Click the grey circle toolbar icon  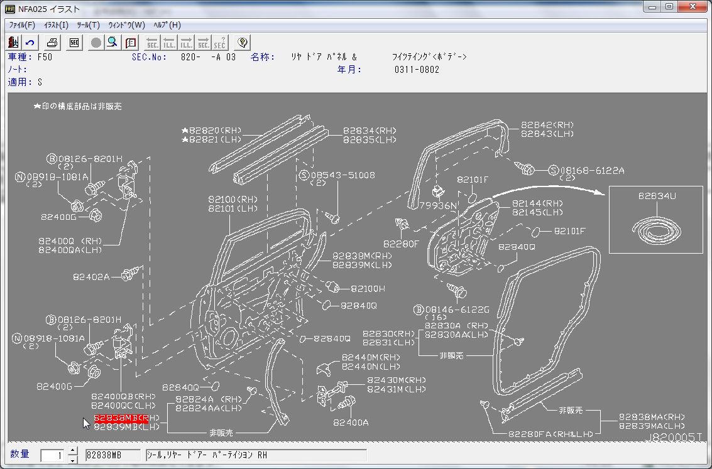click(96, 43)
